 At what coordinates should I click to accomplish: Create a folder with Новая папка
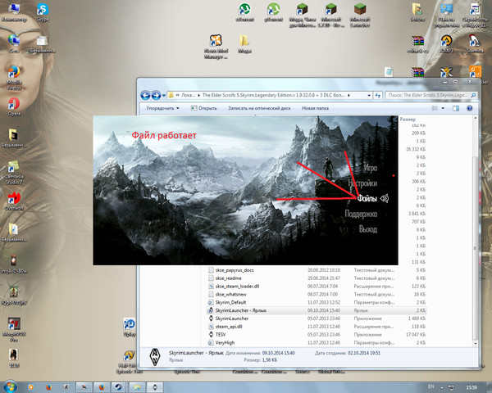(316, 108)
